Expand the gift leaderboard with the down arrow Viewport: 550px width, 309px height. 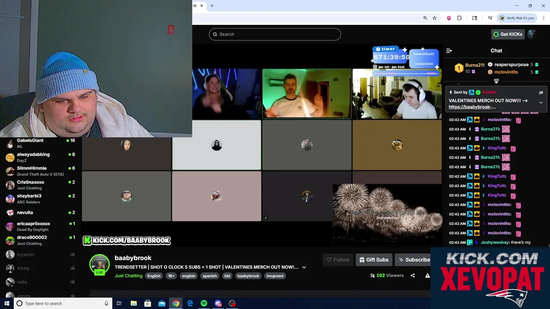(x=496, y=81)
